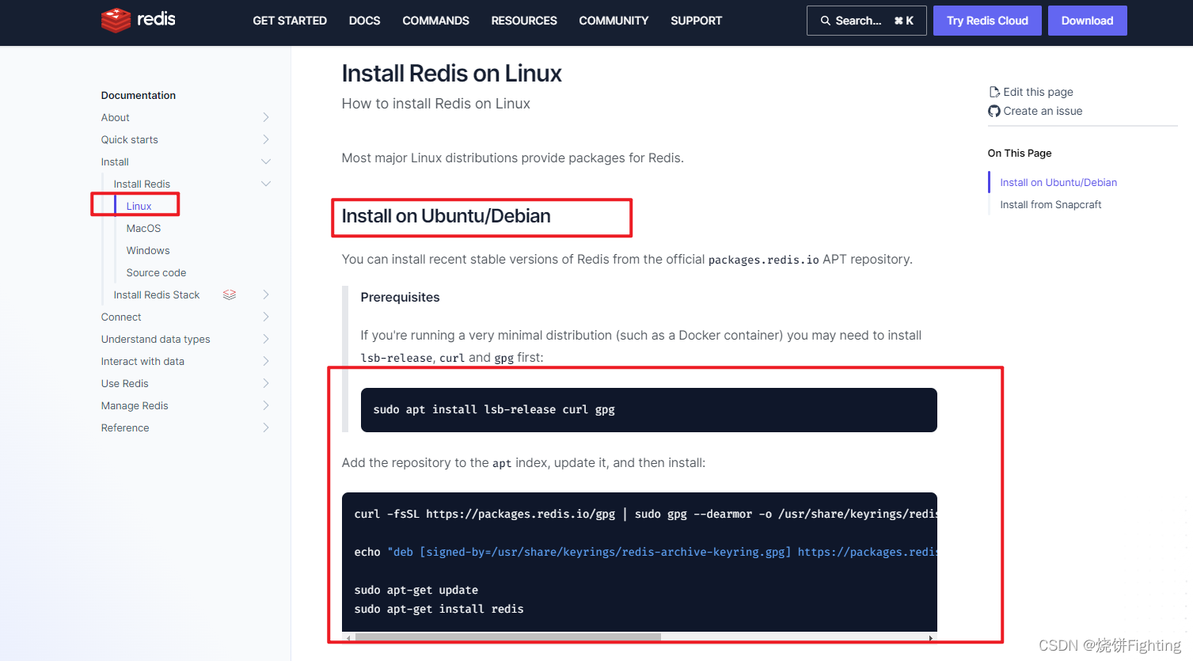Image resolution: width=1193 pixels, height=661 pixels.
Task: Open the COMMANDS menu item
Action: pyautogui.click(x=435, y=21)
